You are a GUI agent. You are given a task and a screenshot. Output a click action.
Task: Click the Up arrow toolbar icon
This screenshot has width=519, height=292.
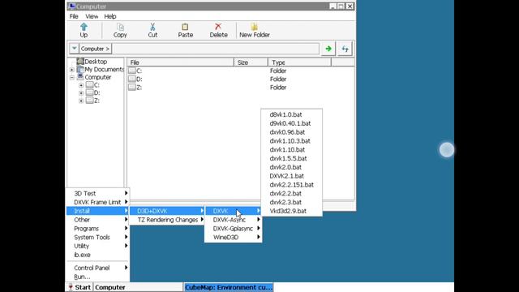(84, 27)
